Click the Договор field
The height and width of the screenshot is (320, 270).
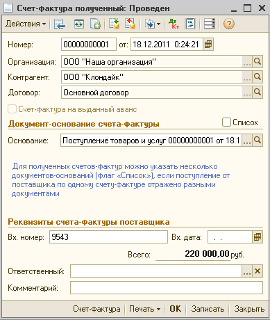(x=151, y=93)
